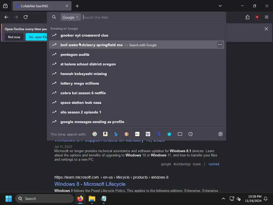Go back to previous page
This screenshot has width=273, height=205.
tap(6, 17)
